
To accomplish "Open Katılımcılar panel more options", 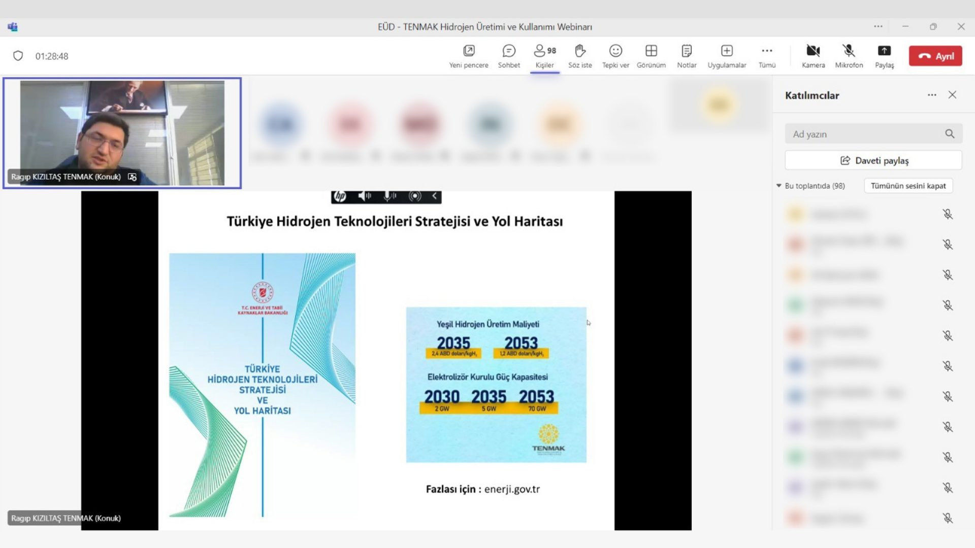I will (x=932, y=95).
